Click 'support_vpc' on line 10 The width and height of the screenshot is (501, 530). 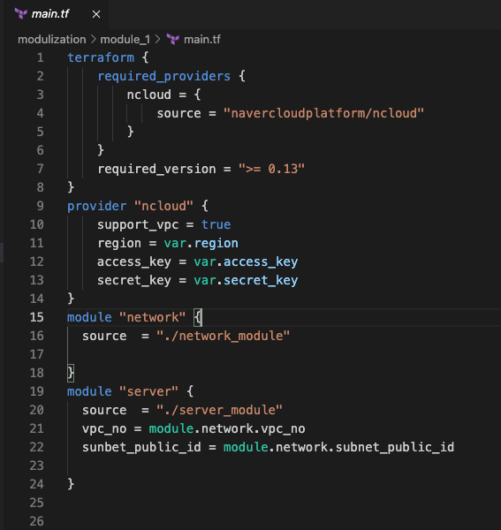(x=138, y=224)
